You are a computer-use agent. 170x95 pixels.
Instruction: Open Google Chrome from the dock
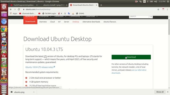click(4, 29)
